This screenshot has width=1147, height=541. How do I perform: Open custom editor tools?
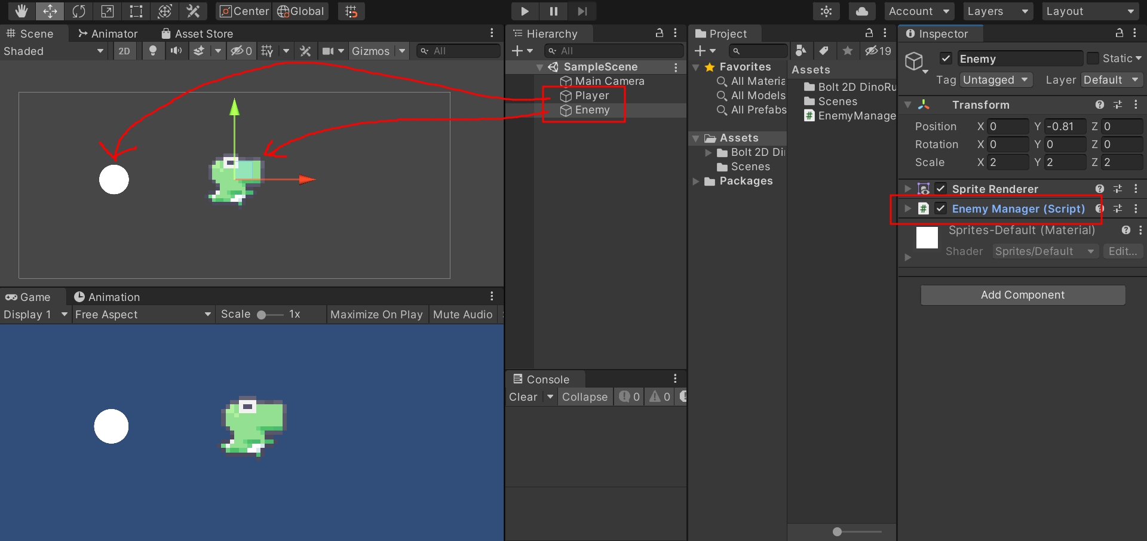tap(194, 11)
